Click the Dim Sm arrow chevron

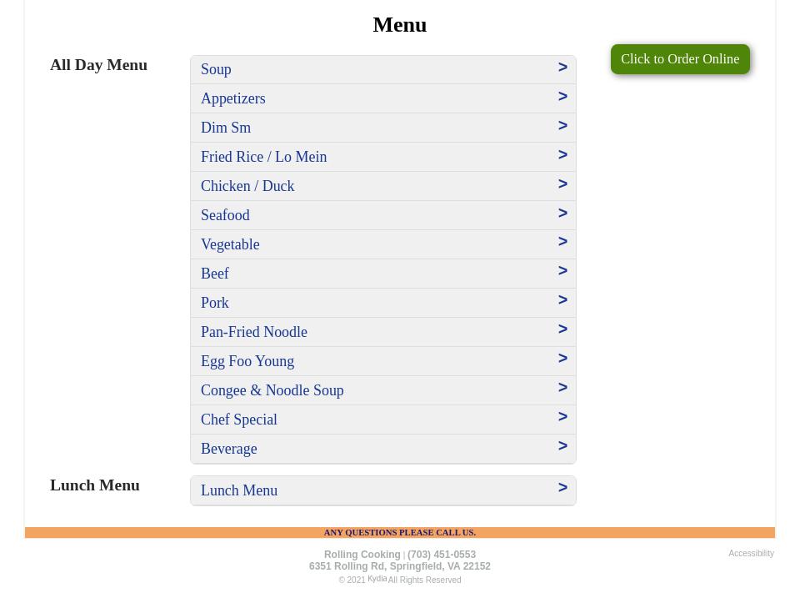562,126
